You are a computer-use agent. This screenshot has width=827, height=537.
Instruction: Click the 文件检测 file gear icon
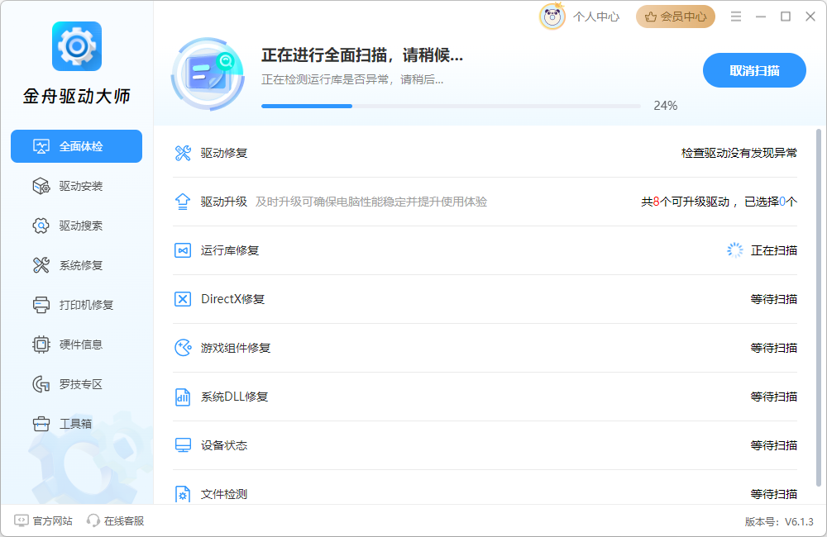click(x=183, y=494)
